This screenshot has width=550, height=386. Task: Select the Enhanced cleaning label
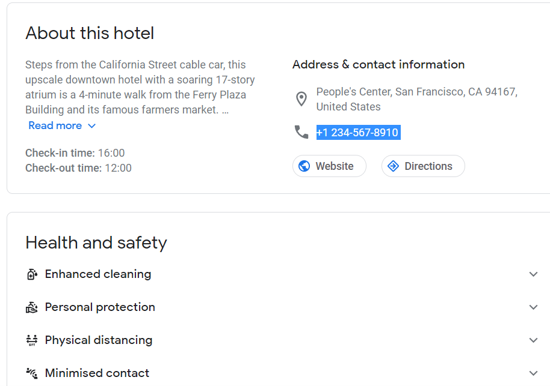click(x=98, y=274)
